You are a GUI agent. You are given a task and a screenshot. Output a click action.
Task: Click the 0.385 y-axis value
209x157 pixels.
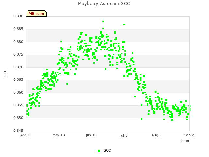point(18,29)
